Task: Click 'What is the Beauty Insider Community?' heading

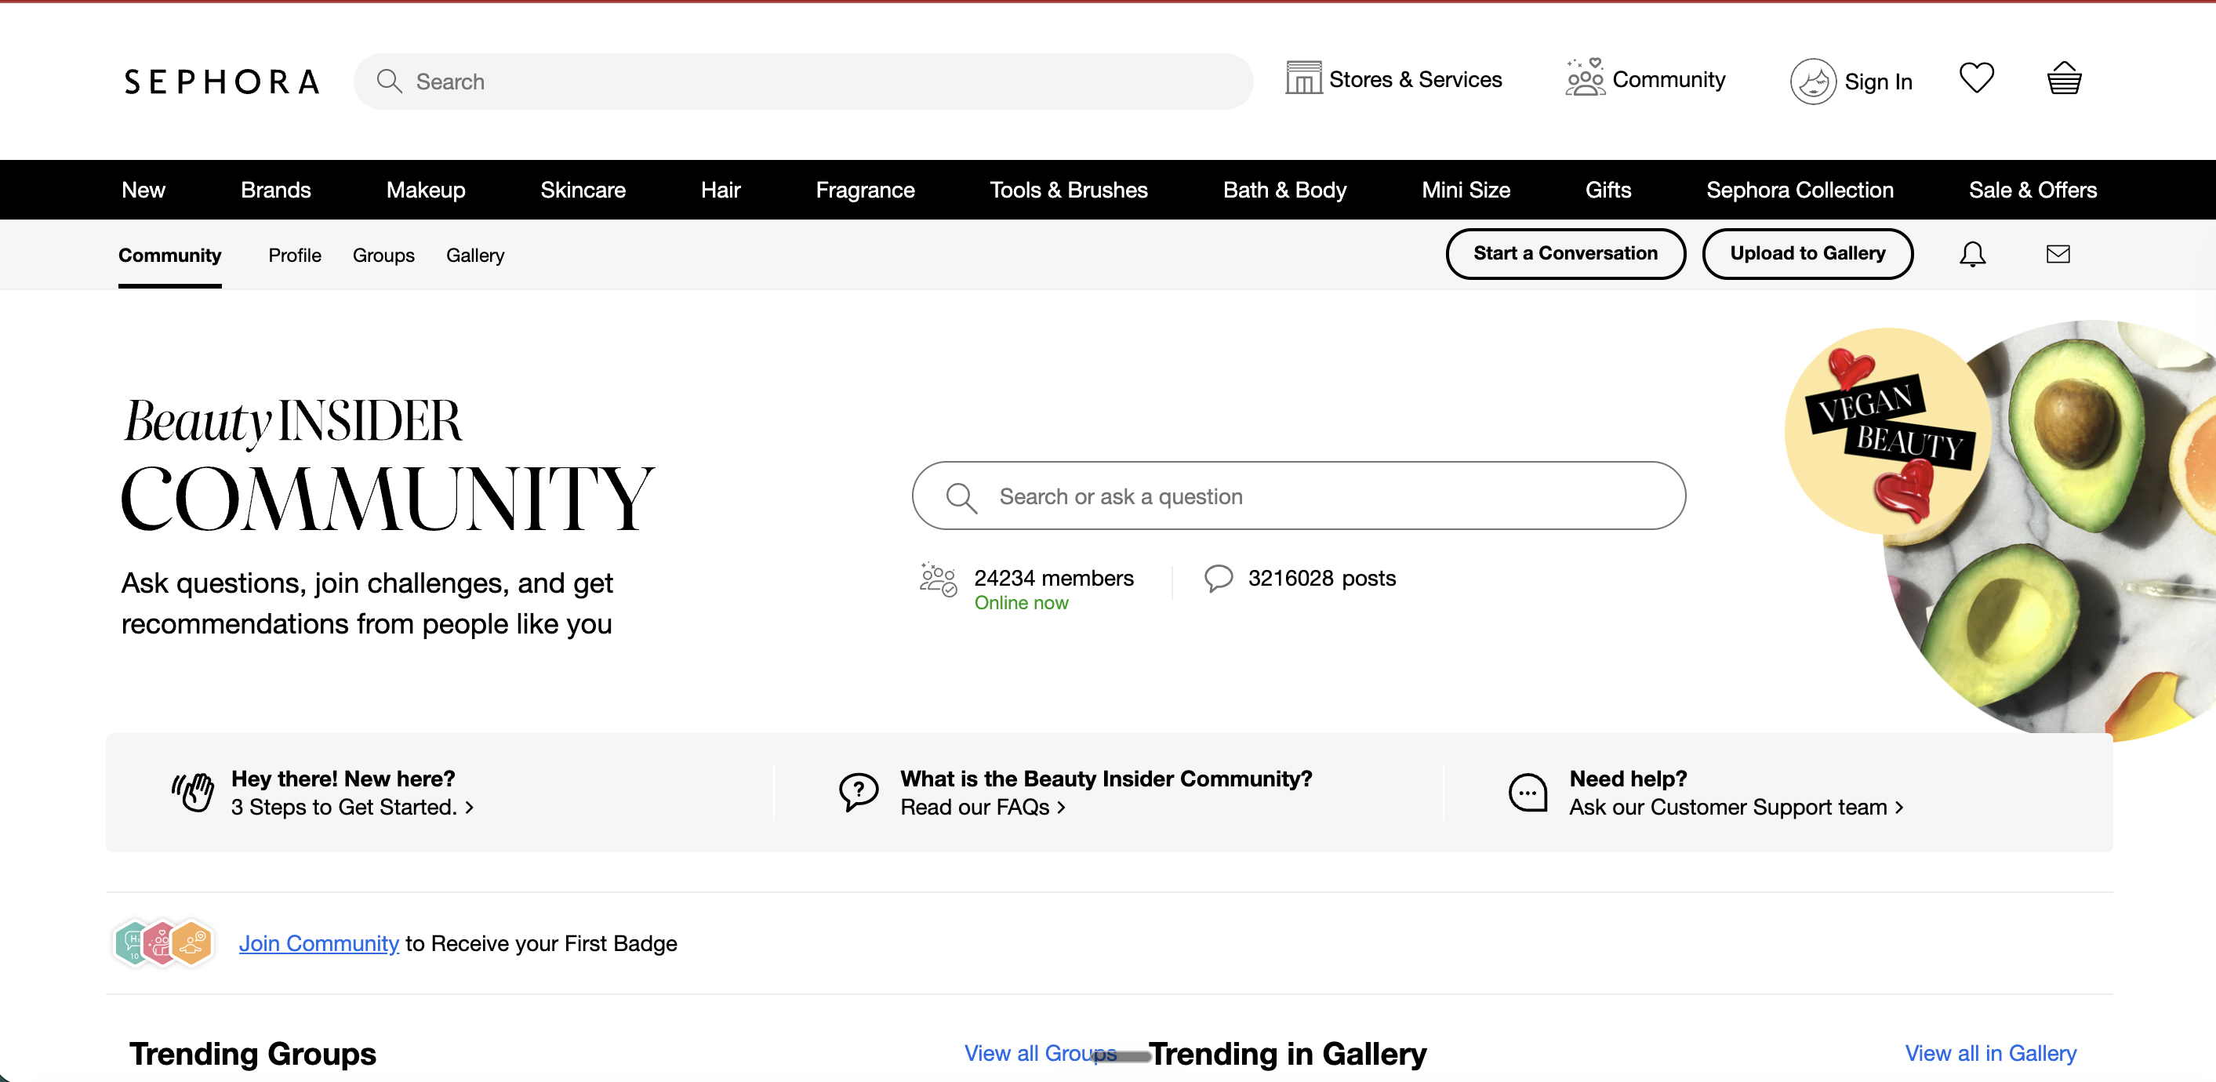Action: (1106, 779)
